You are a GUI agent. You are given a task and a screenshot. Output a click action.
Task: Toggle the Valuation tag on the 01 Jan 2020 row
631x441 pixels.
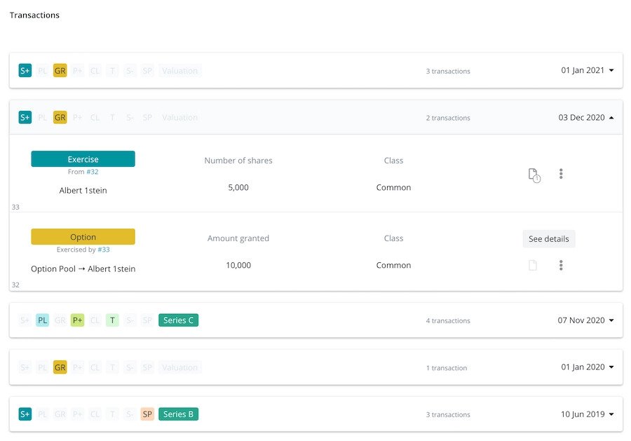tap(179, 367)
